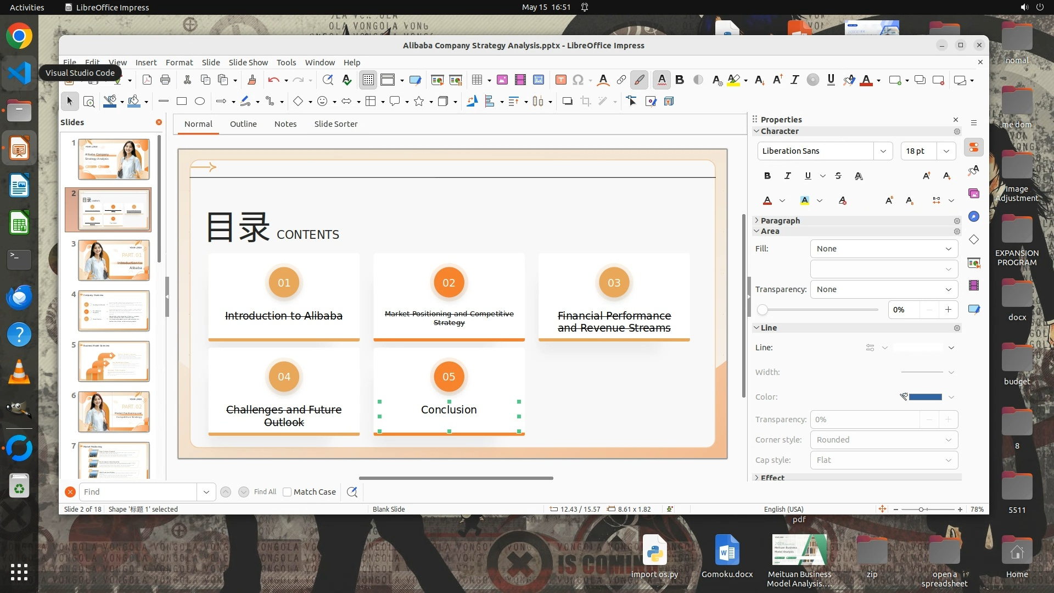The width and height of the screenshot is (1054, 593).
Task: Open Google Chrome from the dock
Action: point(19,36)
